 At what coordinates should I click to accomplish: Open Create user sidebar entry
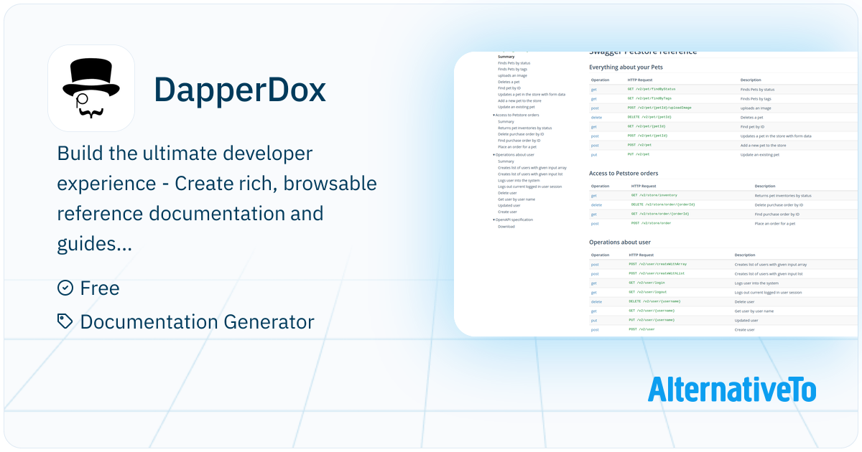[x=507, y=212]
